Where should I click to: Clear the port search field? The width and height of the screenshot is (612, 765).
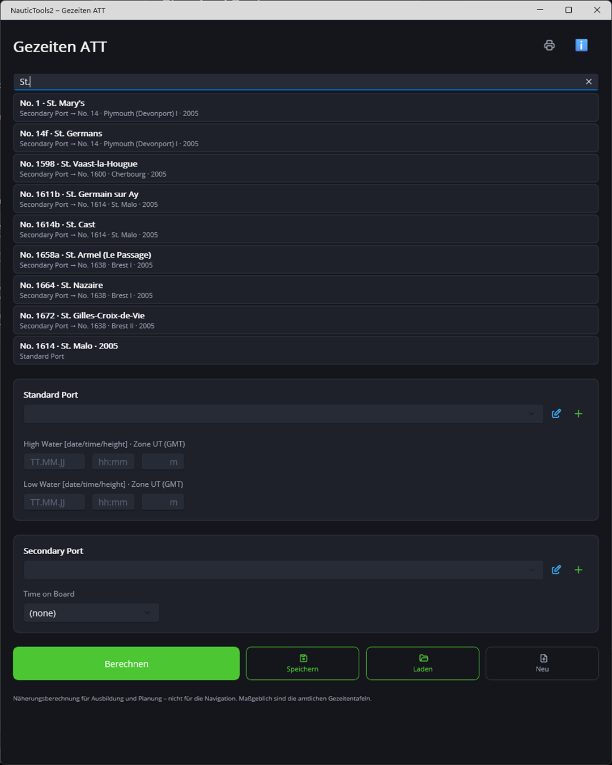(x=589, y=82)
